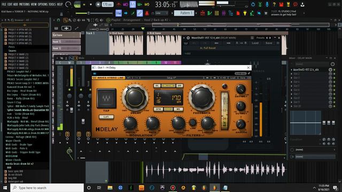
Task: Click the mixer routing circle next to the search field
Action: (332, 64)
